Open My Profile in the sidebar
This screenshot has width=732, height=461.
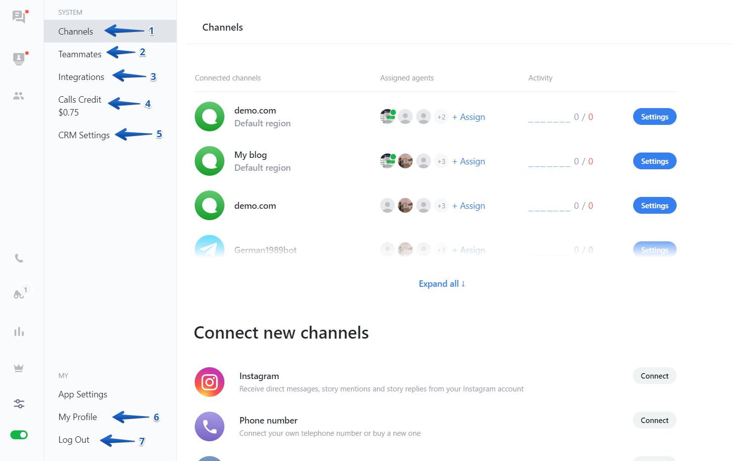78,417
